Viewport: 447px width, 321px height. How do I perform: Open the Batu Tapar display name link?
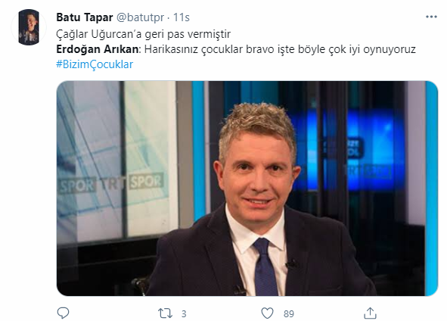tap(85, 17)
